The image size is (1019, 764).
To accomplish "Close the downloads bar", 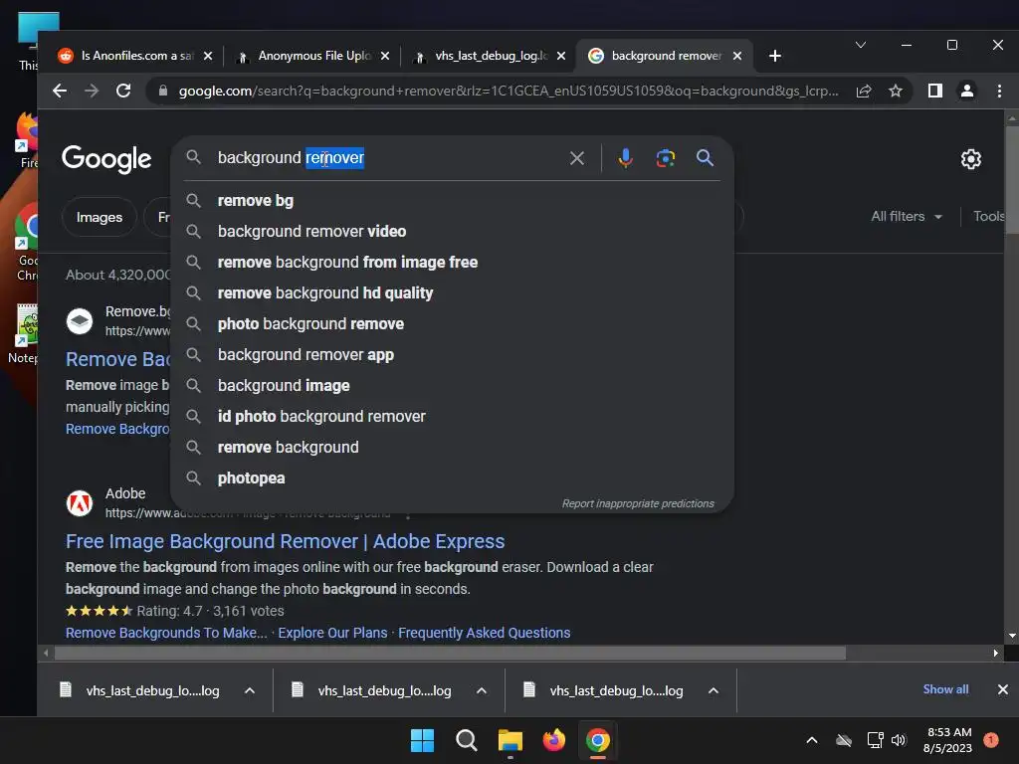I will (1003, 689).
